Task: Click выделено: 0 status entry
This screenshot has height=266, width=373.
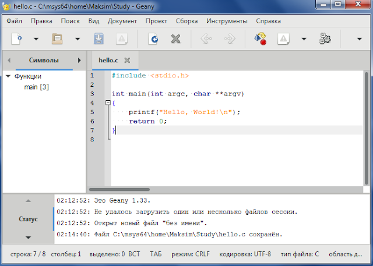Action: [x=107, y=254]
